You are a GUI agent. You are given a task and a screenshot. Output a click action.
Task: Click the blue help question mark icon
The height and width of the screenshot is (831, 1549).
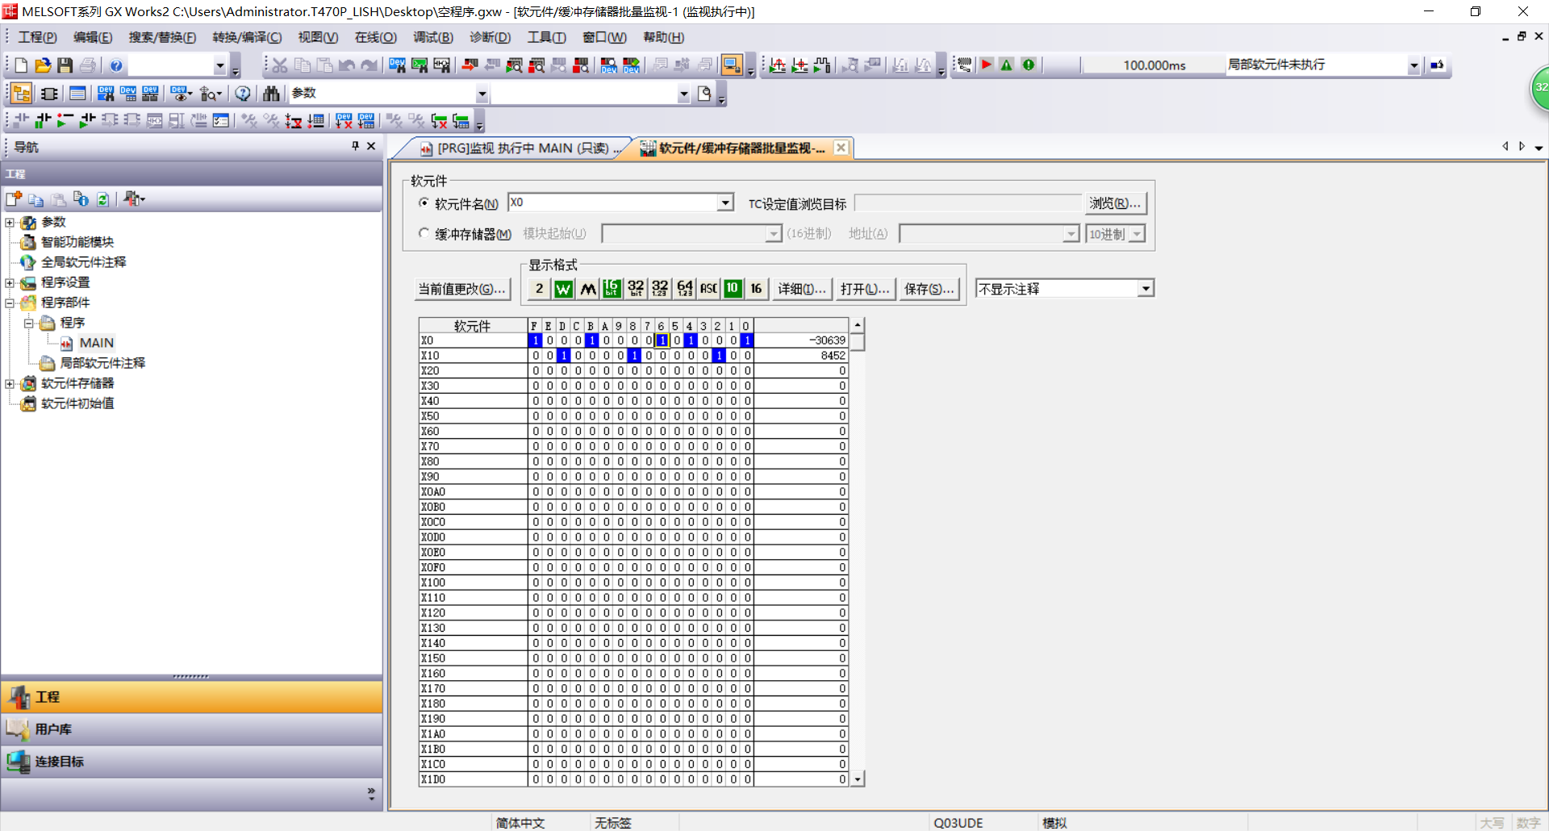[x=116, y=65]
